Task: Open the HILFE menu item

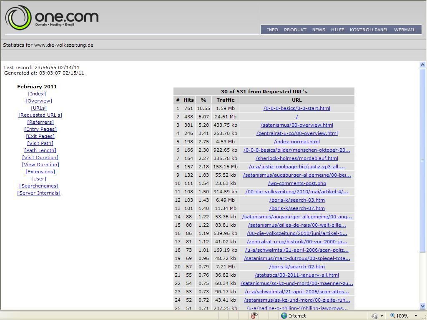Action: click(338, 30)
